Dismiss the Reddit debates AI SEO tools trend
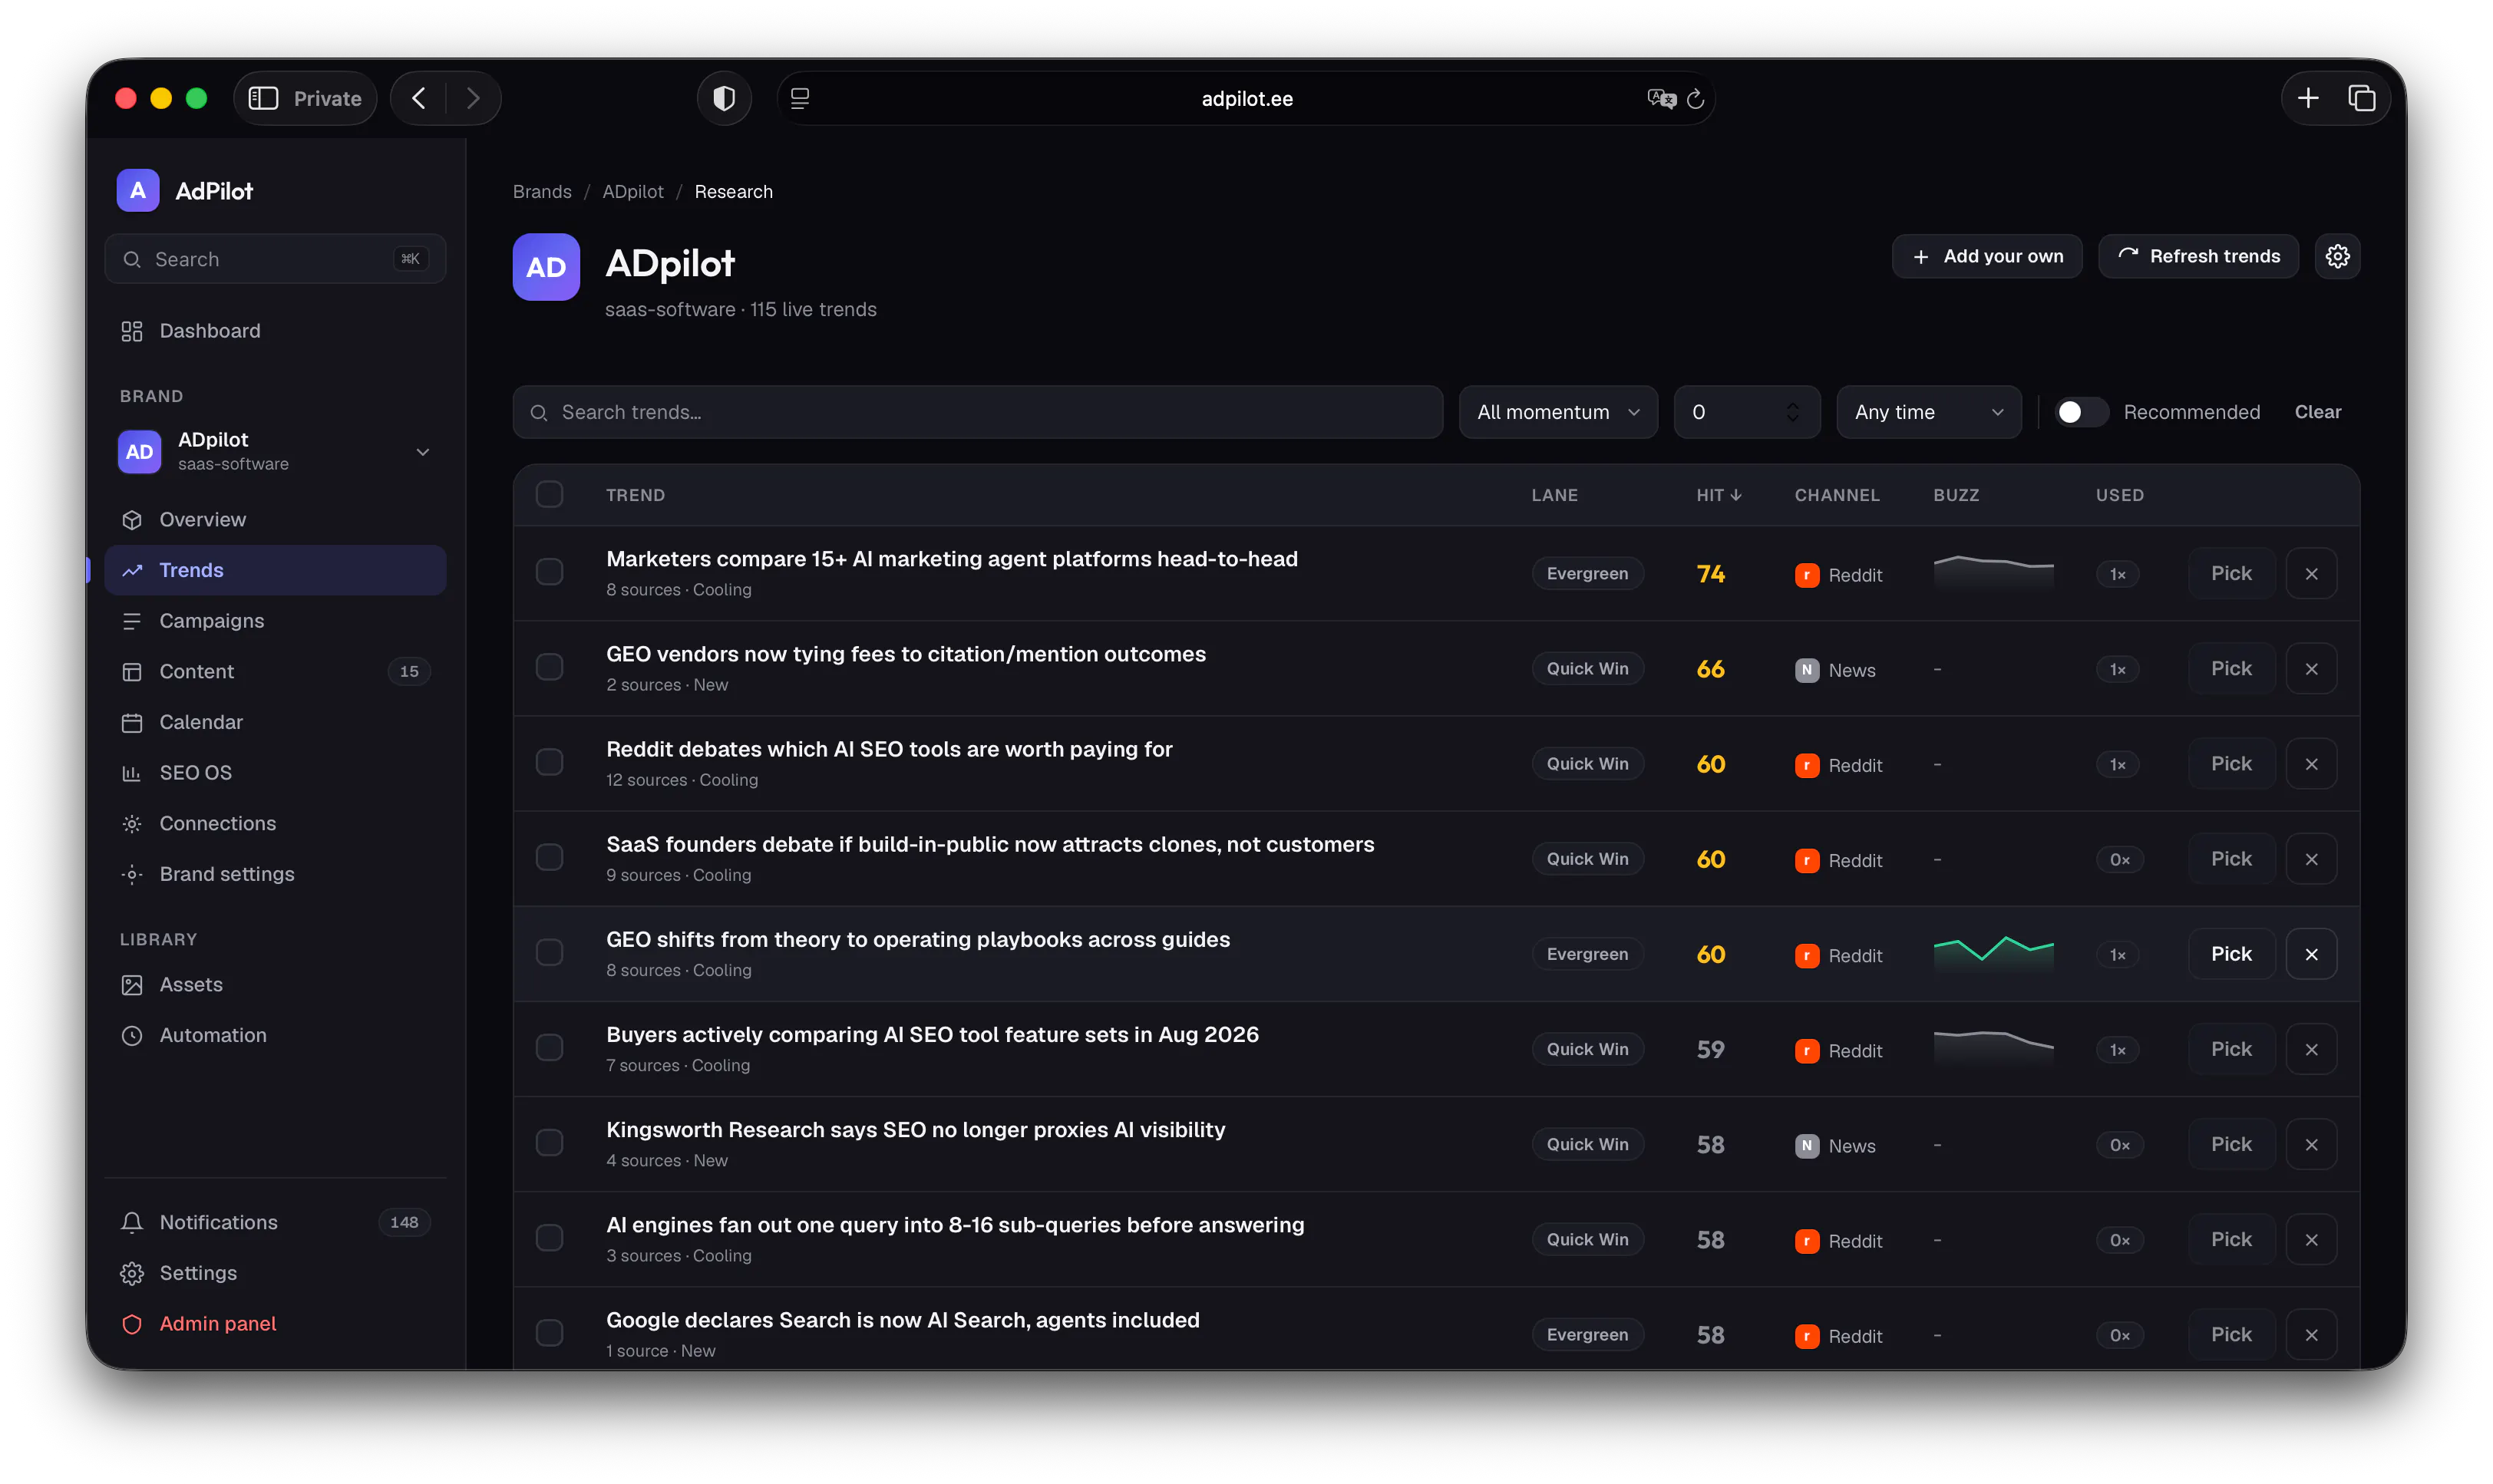 [x=2311, y=764]
